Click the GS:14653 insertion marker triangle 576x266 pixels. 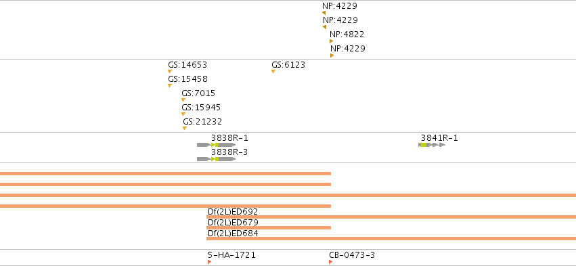click(170, 71)
